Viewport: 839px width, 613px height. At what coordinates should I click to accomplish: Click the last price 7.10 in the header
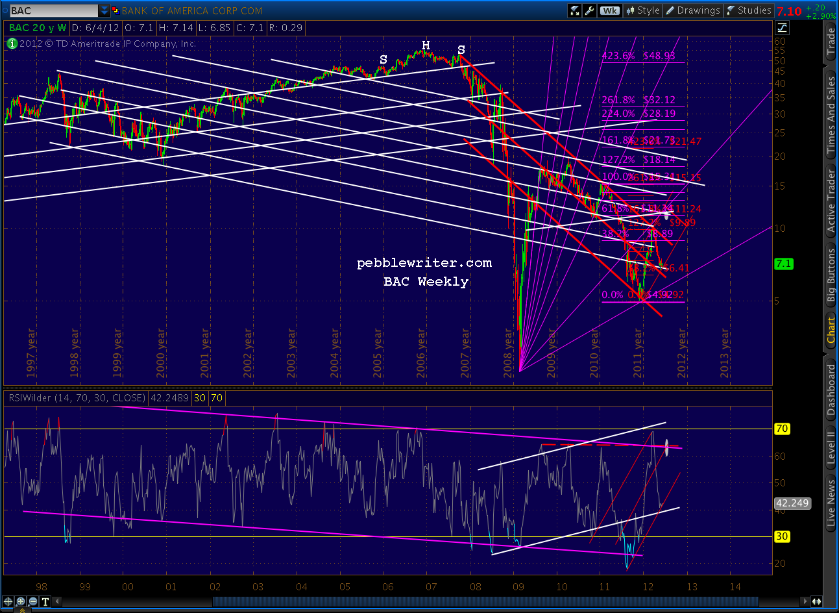789,11
